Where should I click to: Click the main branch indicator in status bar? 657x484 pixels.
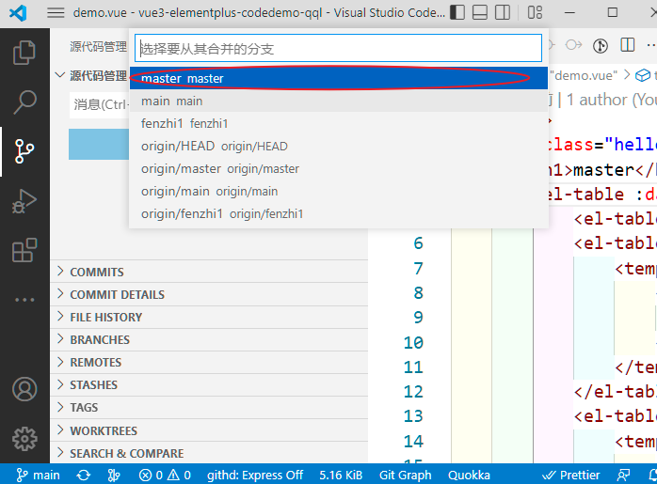[39, 476]
